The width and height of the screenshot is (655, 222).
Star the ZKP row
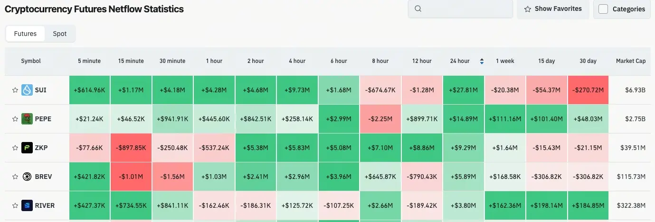[15, 148]
